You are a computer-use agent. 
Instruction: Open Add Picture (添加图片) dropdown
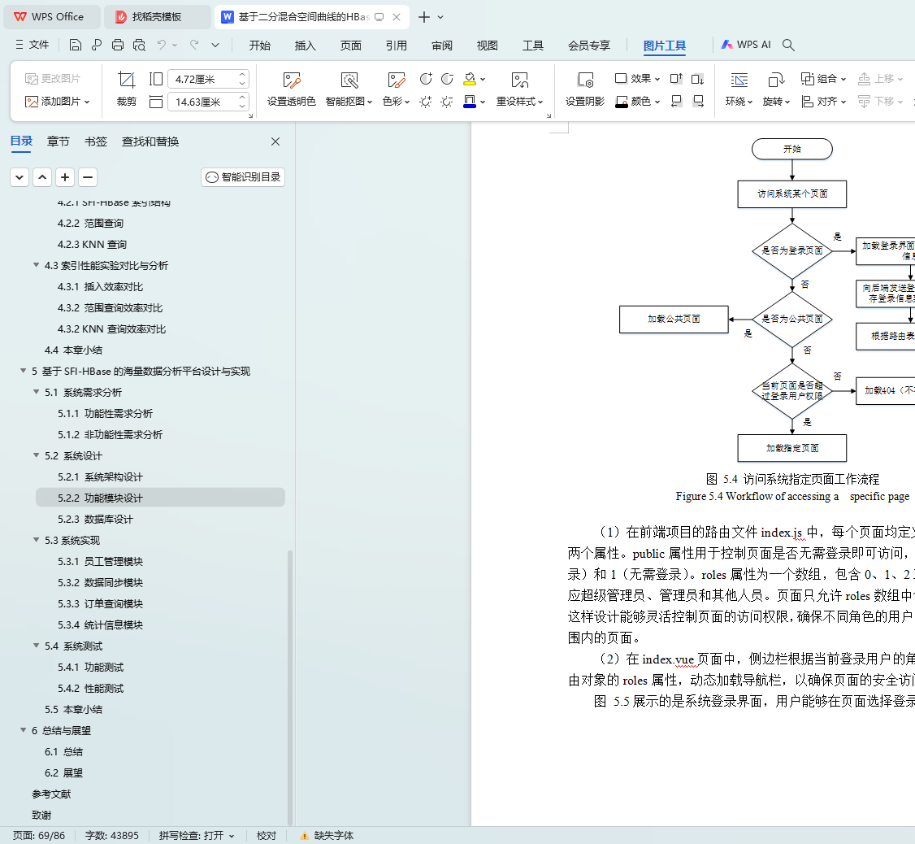click(x=57, y=102)
